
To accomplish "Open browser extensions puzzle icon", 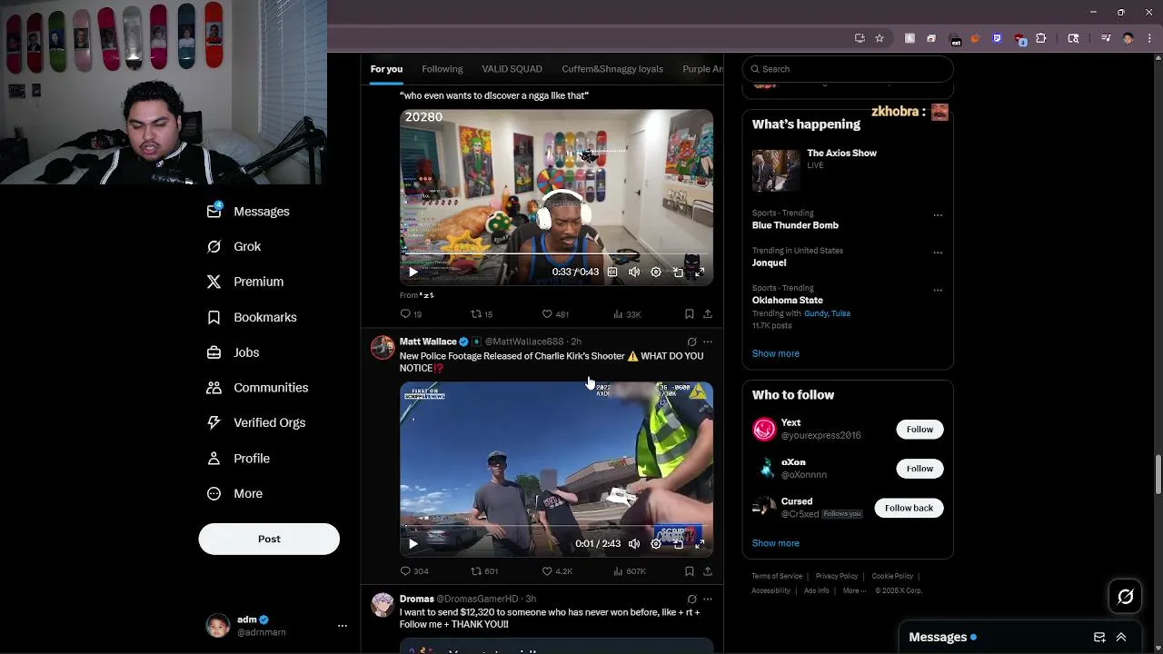I will [x=1041, y=38].
